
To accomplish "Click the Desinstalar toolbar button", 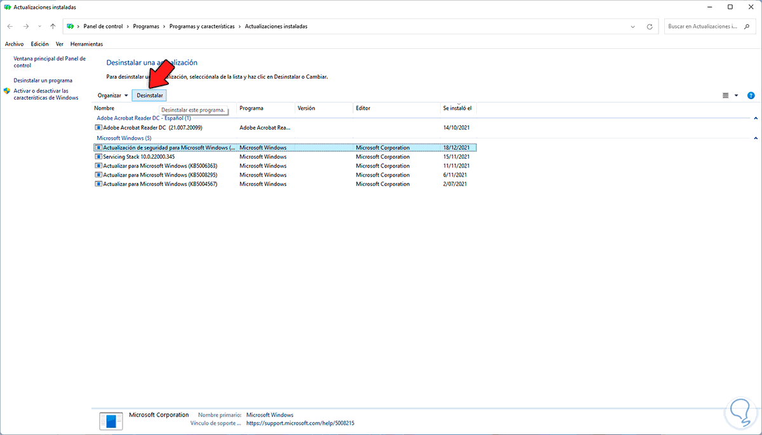I will pos(150,95).
